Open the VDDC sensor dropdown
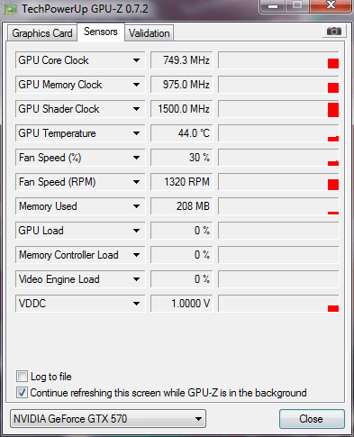 click(x=136, y=304)
